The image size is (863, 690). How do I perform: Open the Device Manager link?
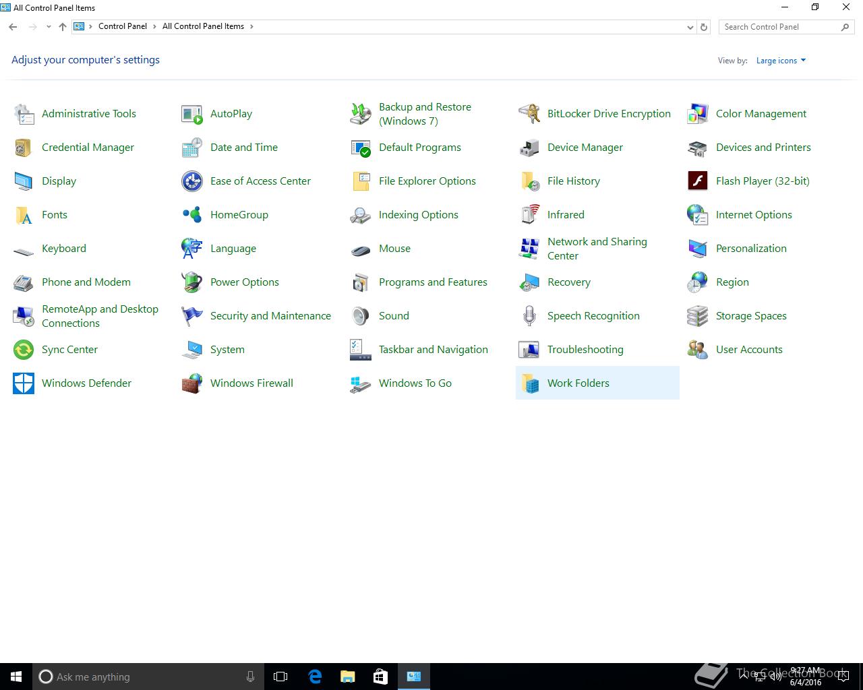pyautogui.click(x=585, y=148)
